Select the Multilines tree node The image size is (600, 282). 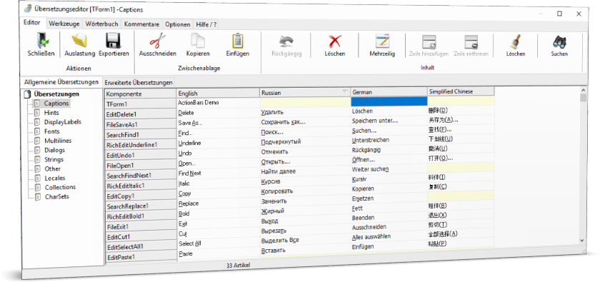click(x=58, y=141)
